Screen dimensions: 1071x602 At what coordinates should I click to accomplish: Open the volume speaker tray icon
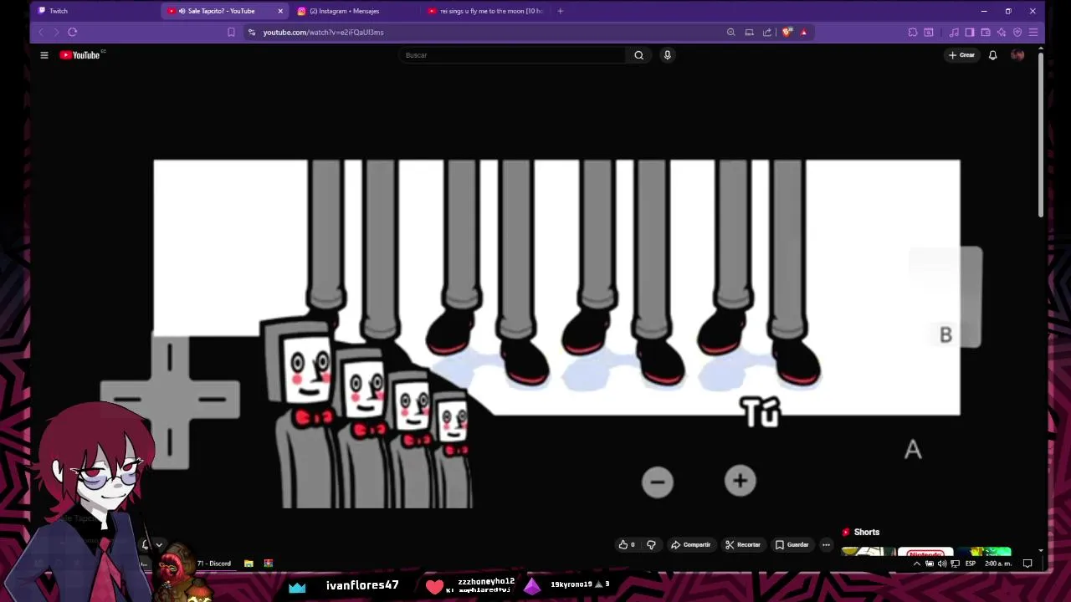[942, 564]
